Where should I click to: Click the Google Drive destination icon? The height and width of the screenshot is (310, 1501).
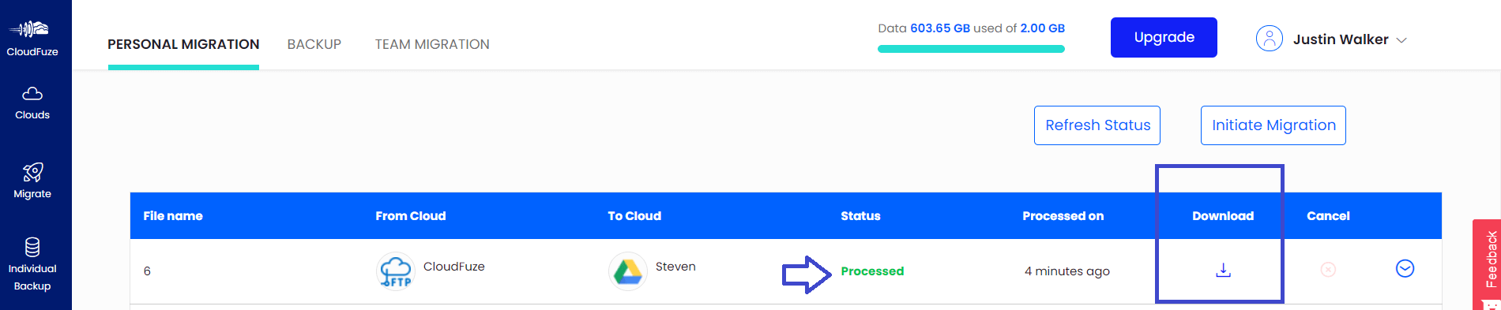628,271
